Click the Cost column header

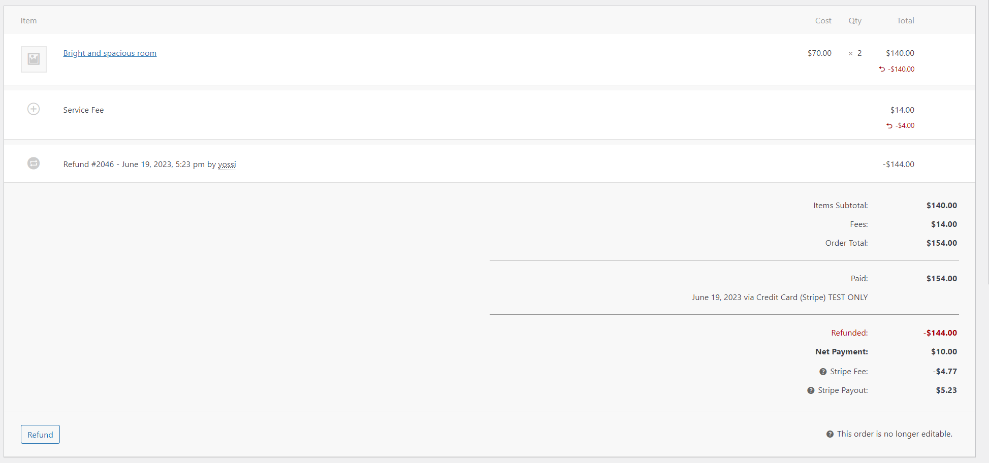pyautogui.click(x=823, y=20)
